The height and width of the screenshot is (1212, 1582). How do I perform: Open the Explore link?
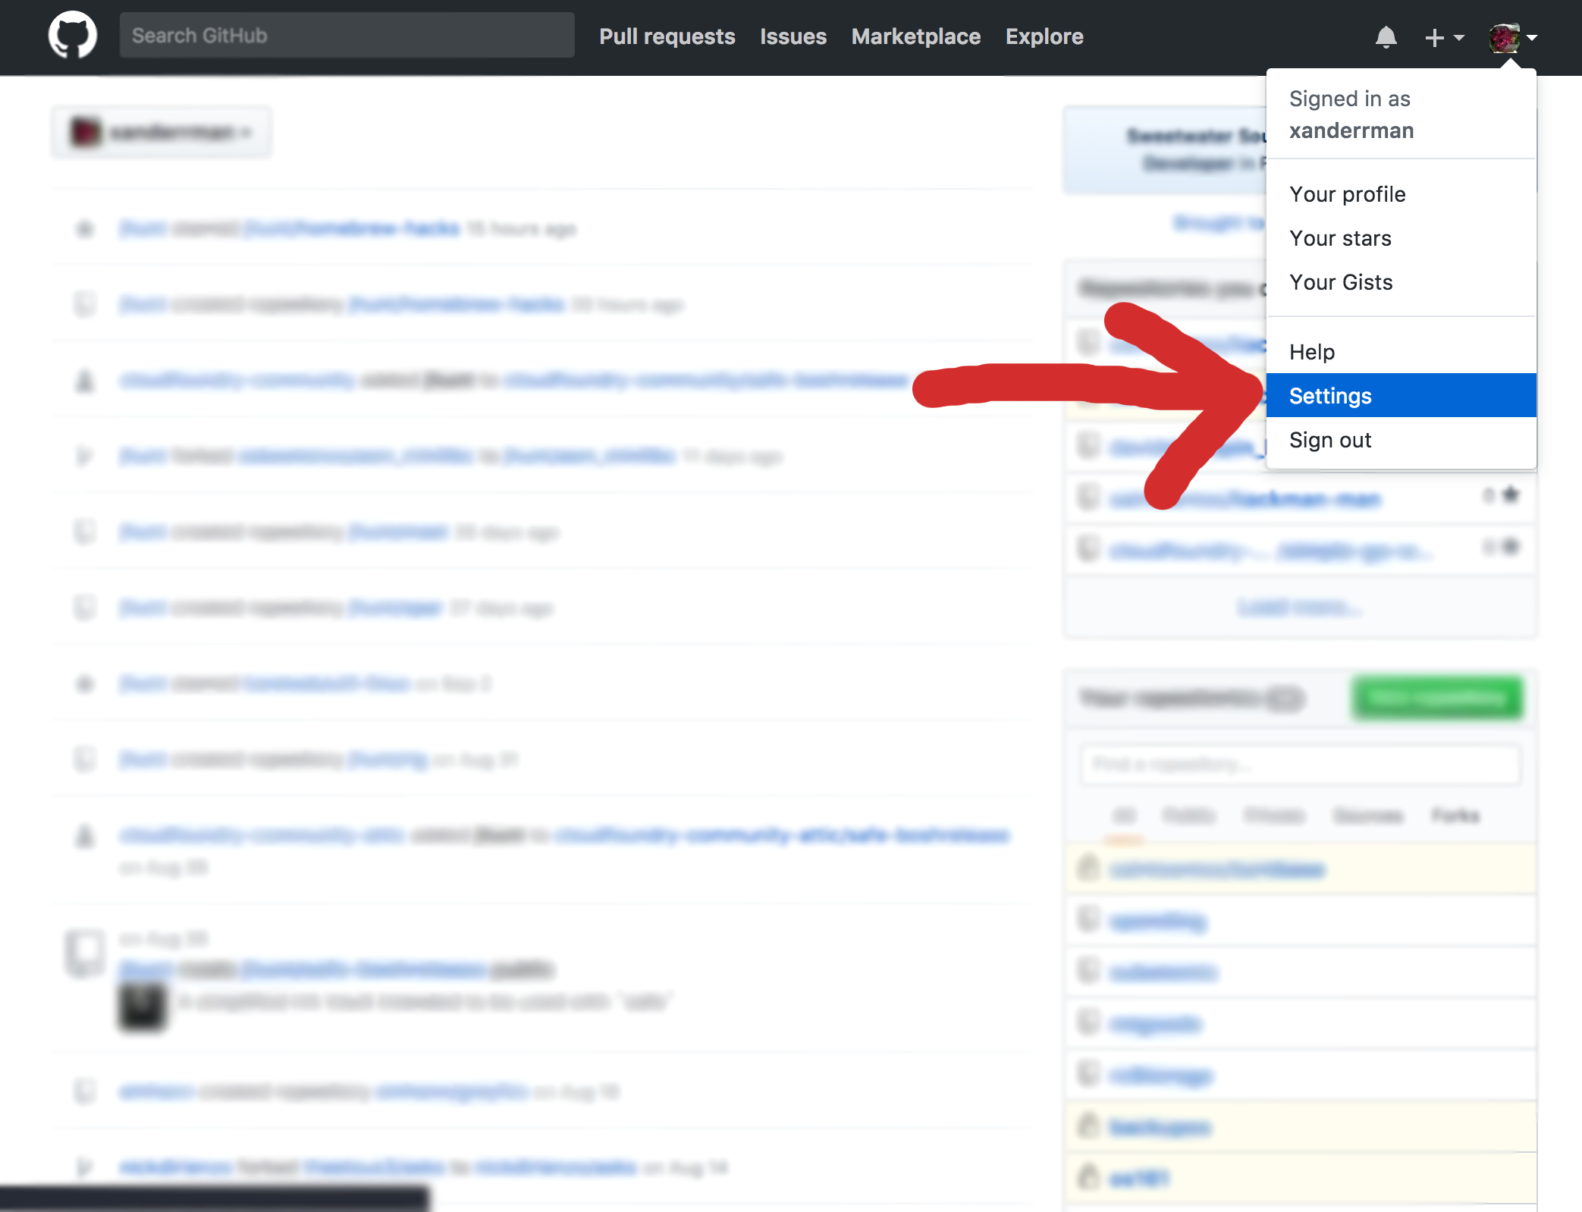[1044, 36]
